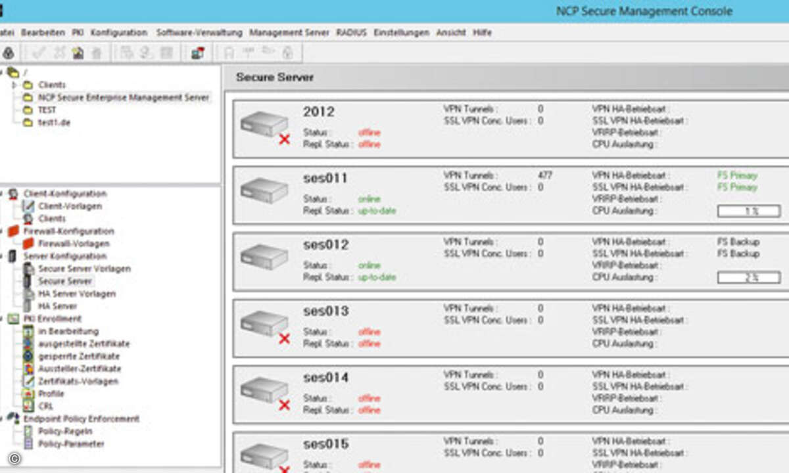Open Zertifikats-Vorlagen
The image size is (789, 473).
pos(78,381)
